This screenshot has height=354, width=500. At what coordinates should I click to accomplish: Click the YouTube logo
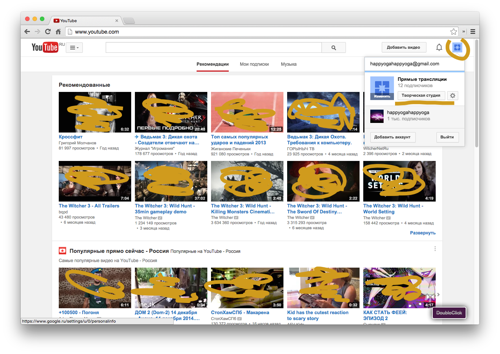[x=45, y=47]
